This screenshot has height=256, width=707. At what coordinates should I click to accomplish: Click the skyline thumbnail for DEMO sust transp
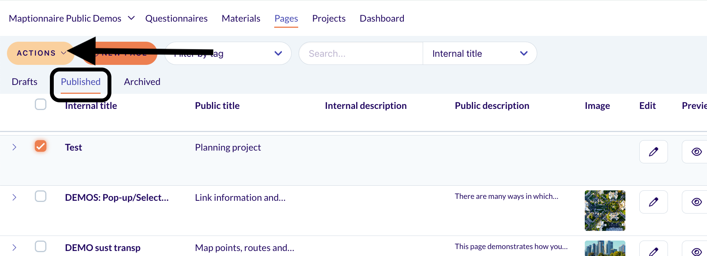[605, 248]
